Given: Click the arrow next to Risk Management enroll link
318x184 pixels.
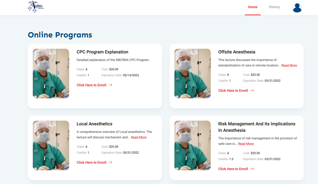Looking at the screenshot, I should 252,169.
